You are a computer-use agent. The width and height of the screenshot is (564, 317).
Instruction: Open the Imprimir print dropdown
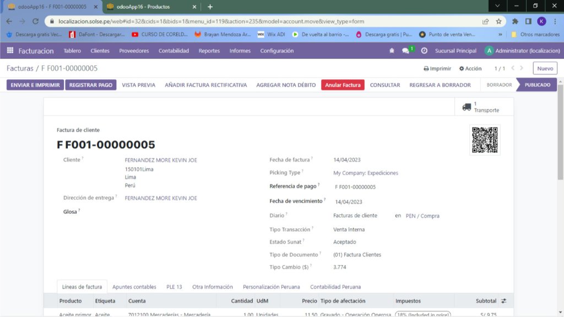(437, 69)
